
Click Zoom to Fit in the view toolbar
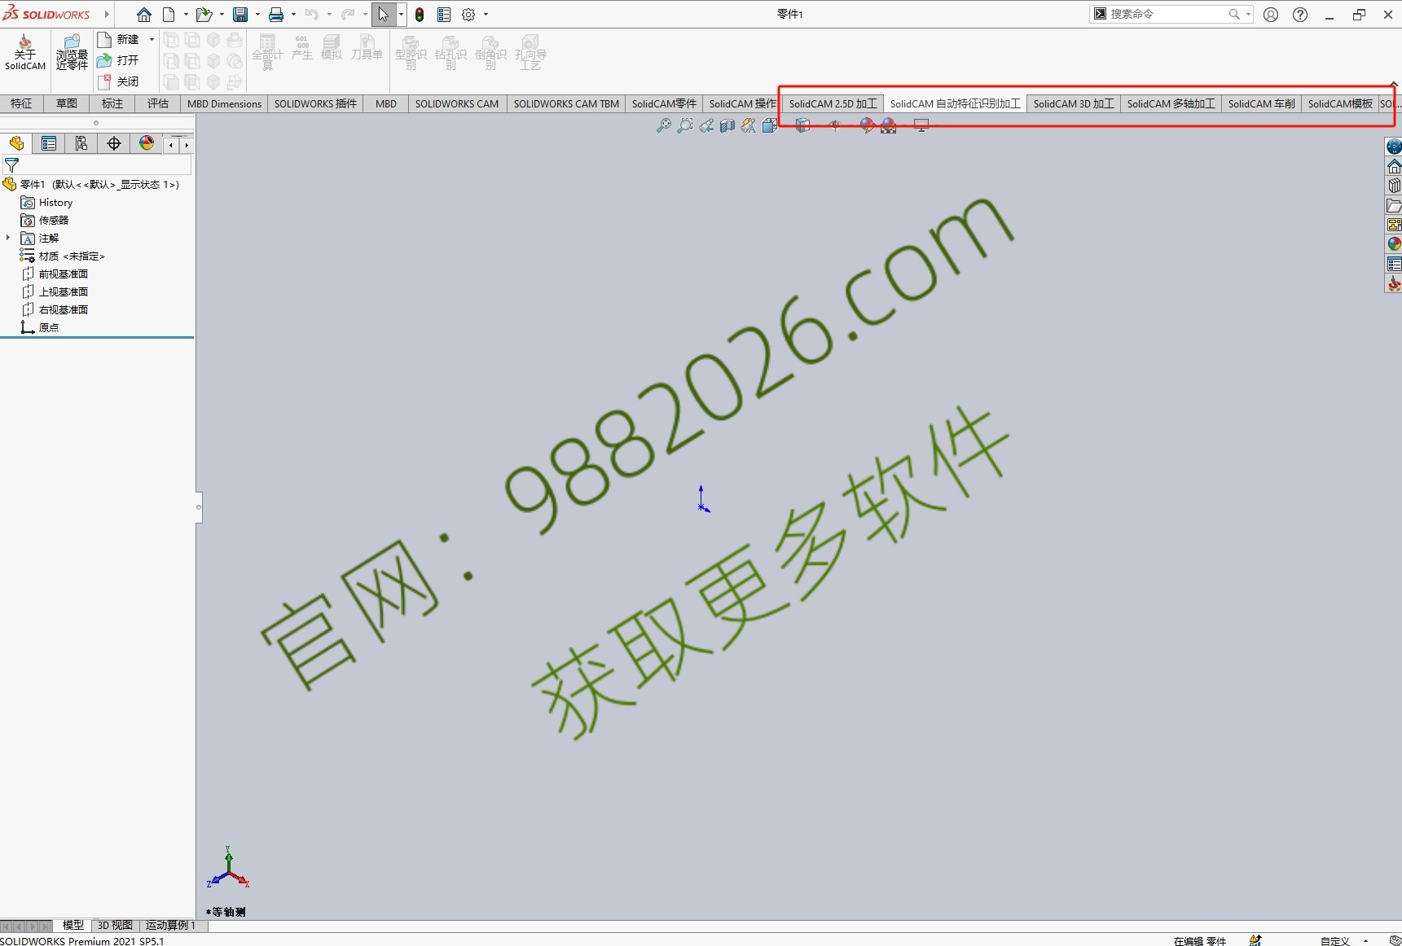(664, 125)
